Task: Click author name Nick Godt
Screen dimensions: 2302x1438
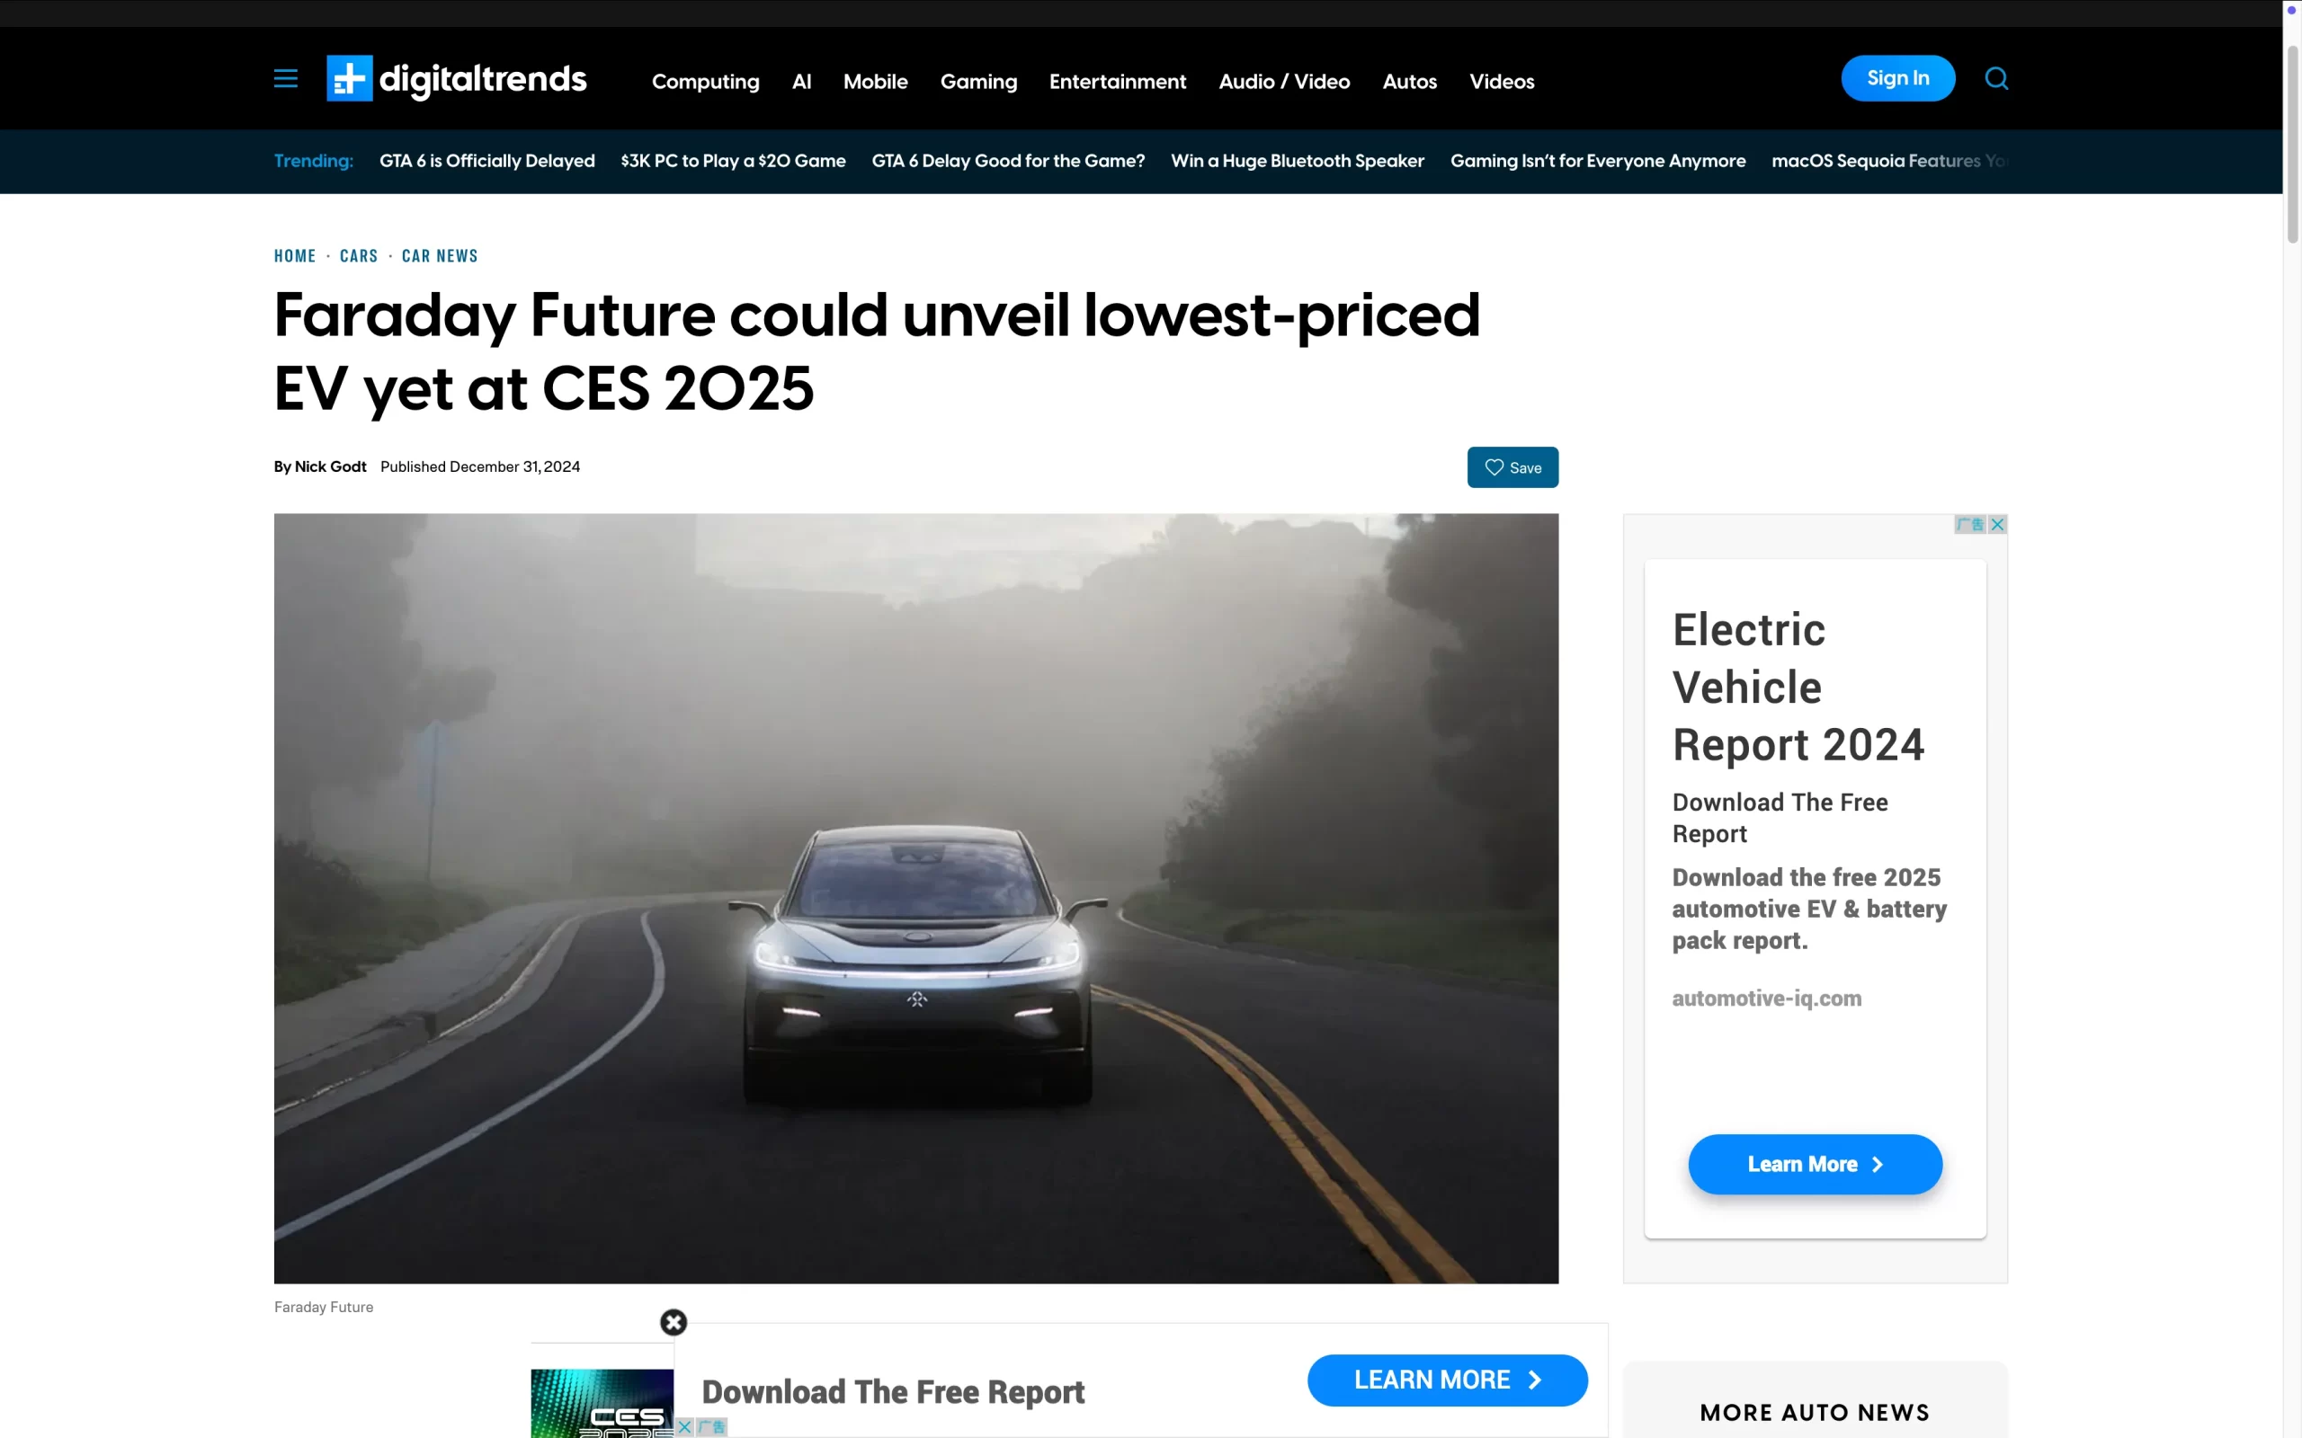Action: click(330, 467)
